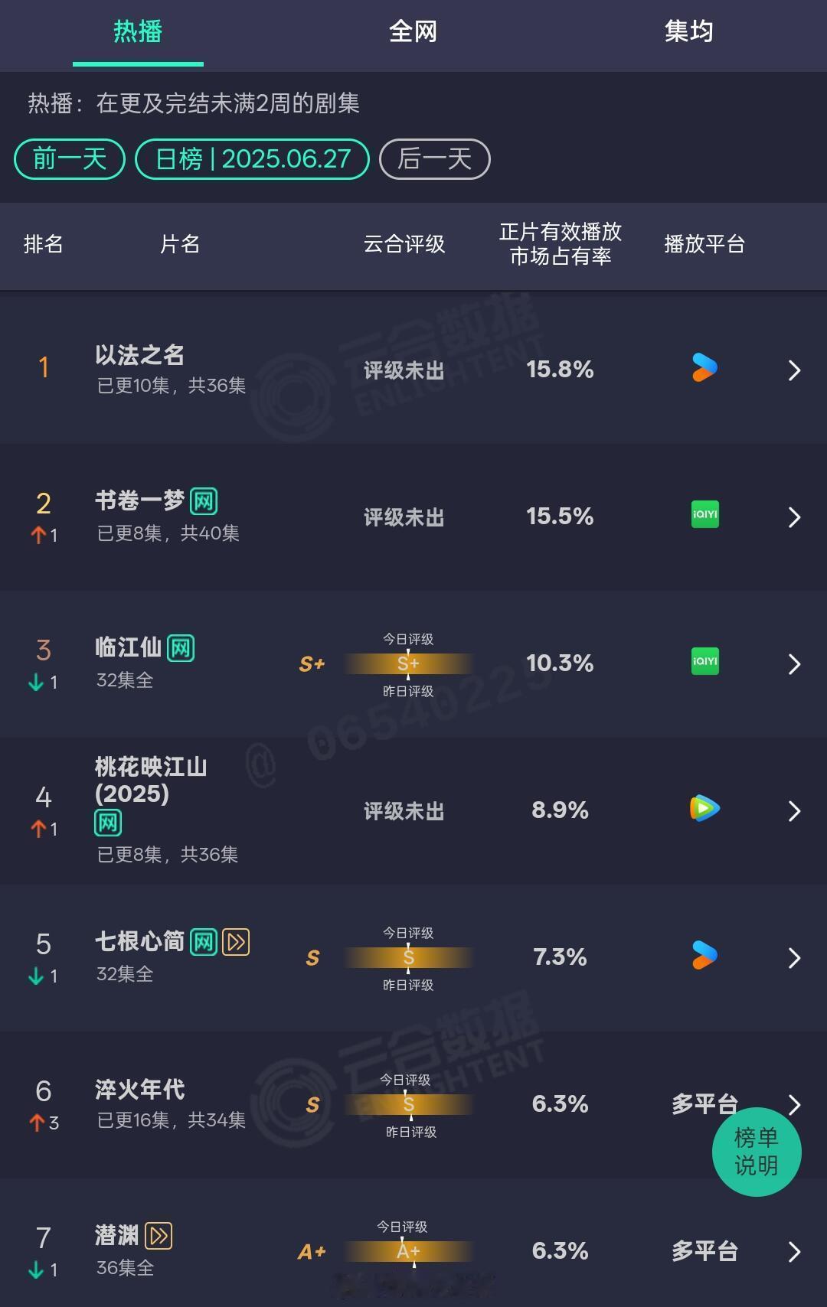This screenshot has height=1307, width=827.
Task: Switch to the 集均 tab
Action: point(688,31)
